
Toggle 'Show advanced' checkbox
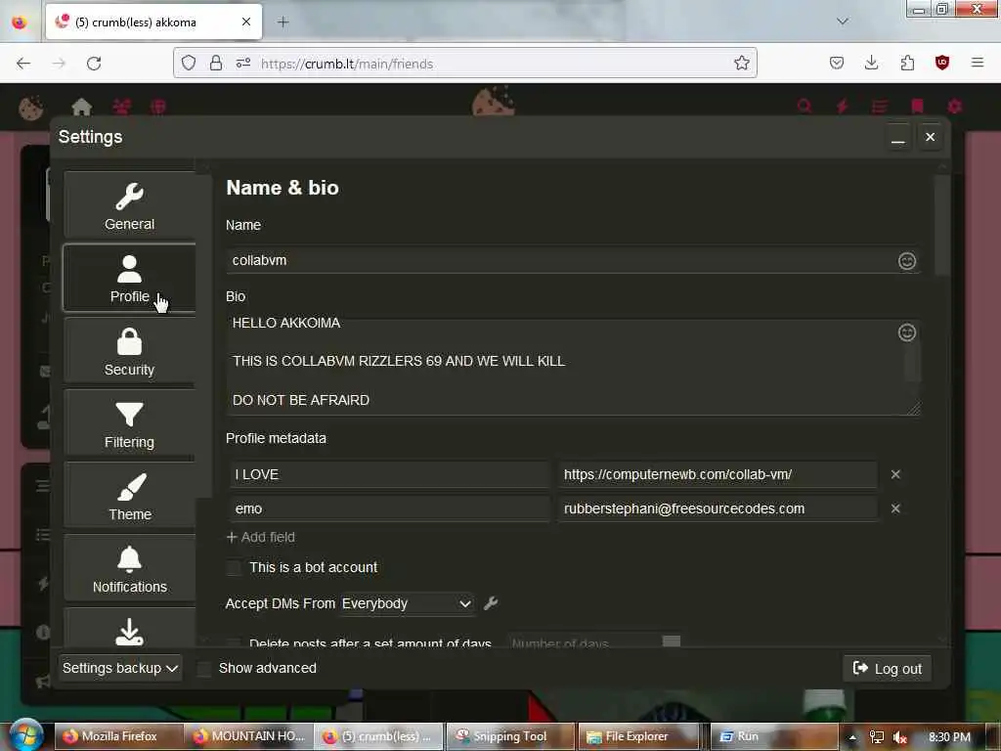(x=204, y=669)
